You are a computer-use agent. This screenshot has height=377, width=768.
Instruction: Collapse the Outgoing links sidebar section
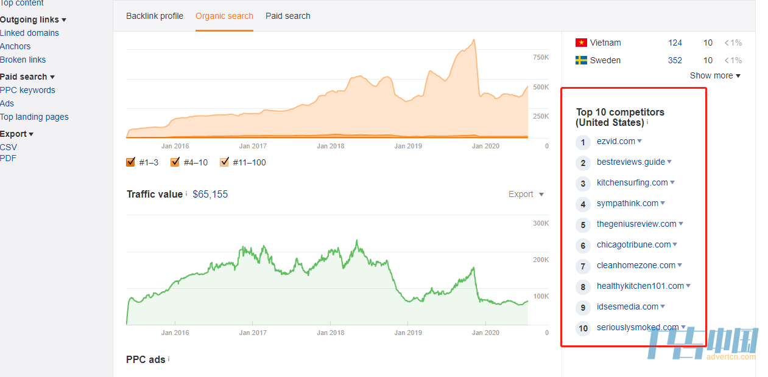tap(33, 19)
